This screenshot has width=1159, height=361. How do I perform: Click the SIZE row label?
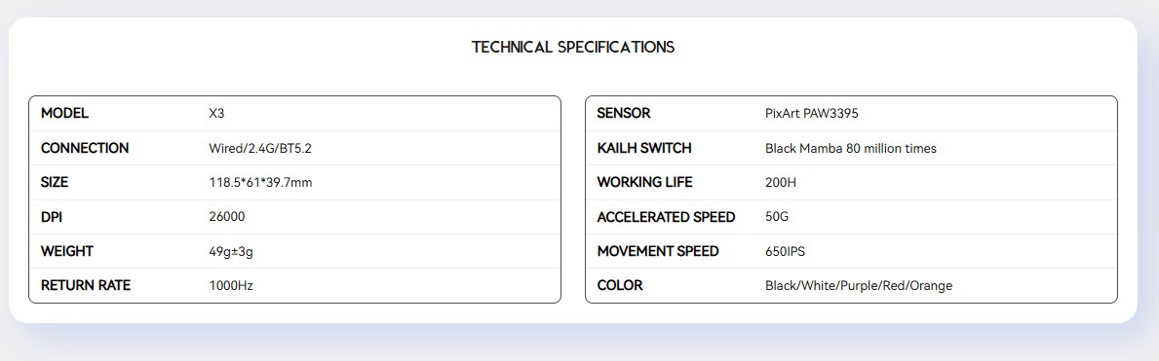click(x=55, y=182)
